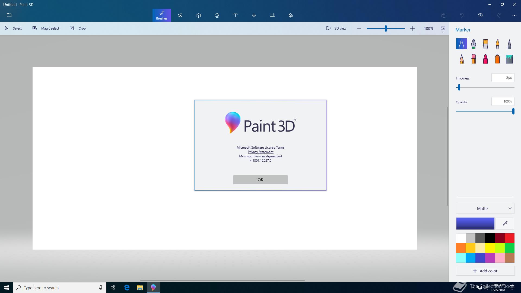Switch to the Brushes tab
This screenshot has height=293, width=521.
pyautogui.click(x=162, y=15)
